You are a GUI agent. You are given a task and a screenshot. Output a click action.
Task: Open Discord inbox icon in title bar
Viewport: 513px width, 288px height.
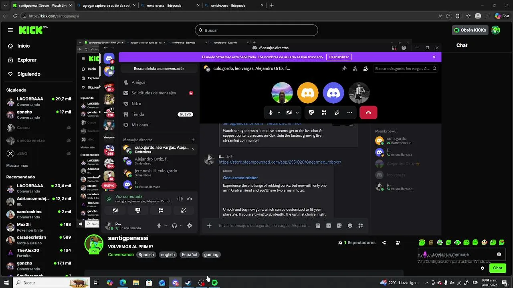pos(394,48)
